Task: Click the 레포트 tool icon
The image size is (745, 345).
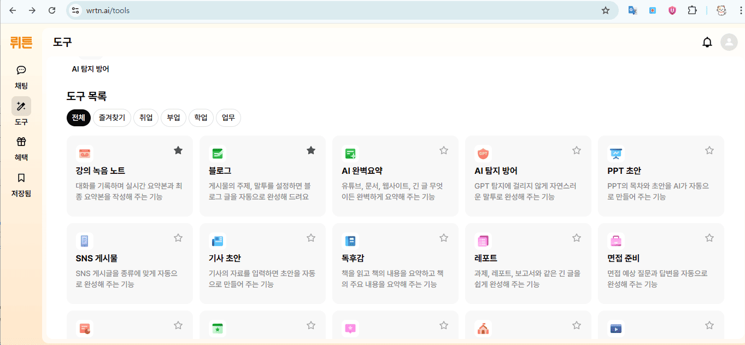Action: click(483, 241)
